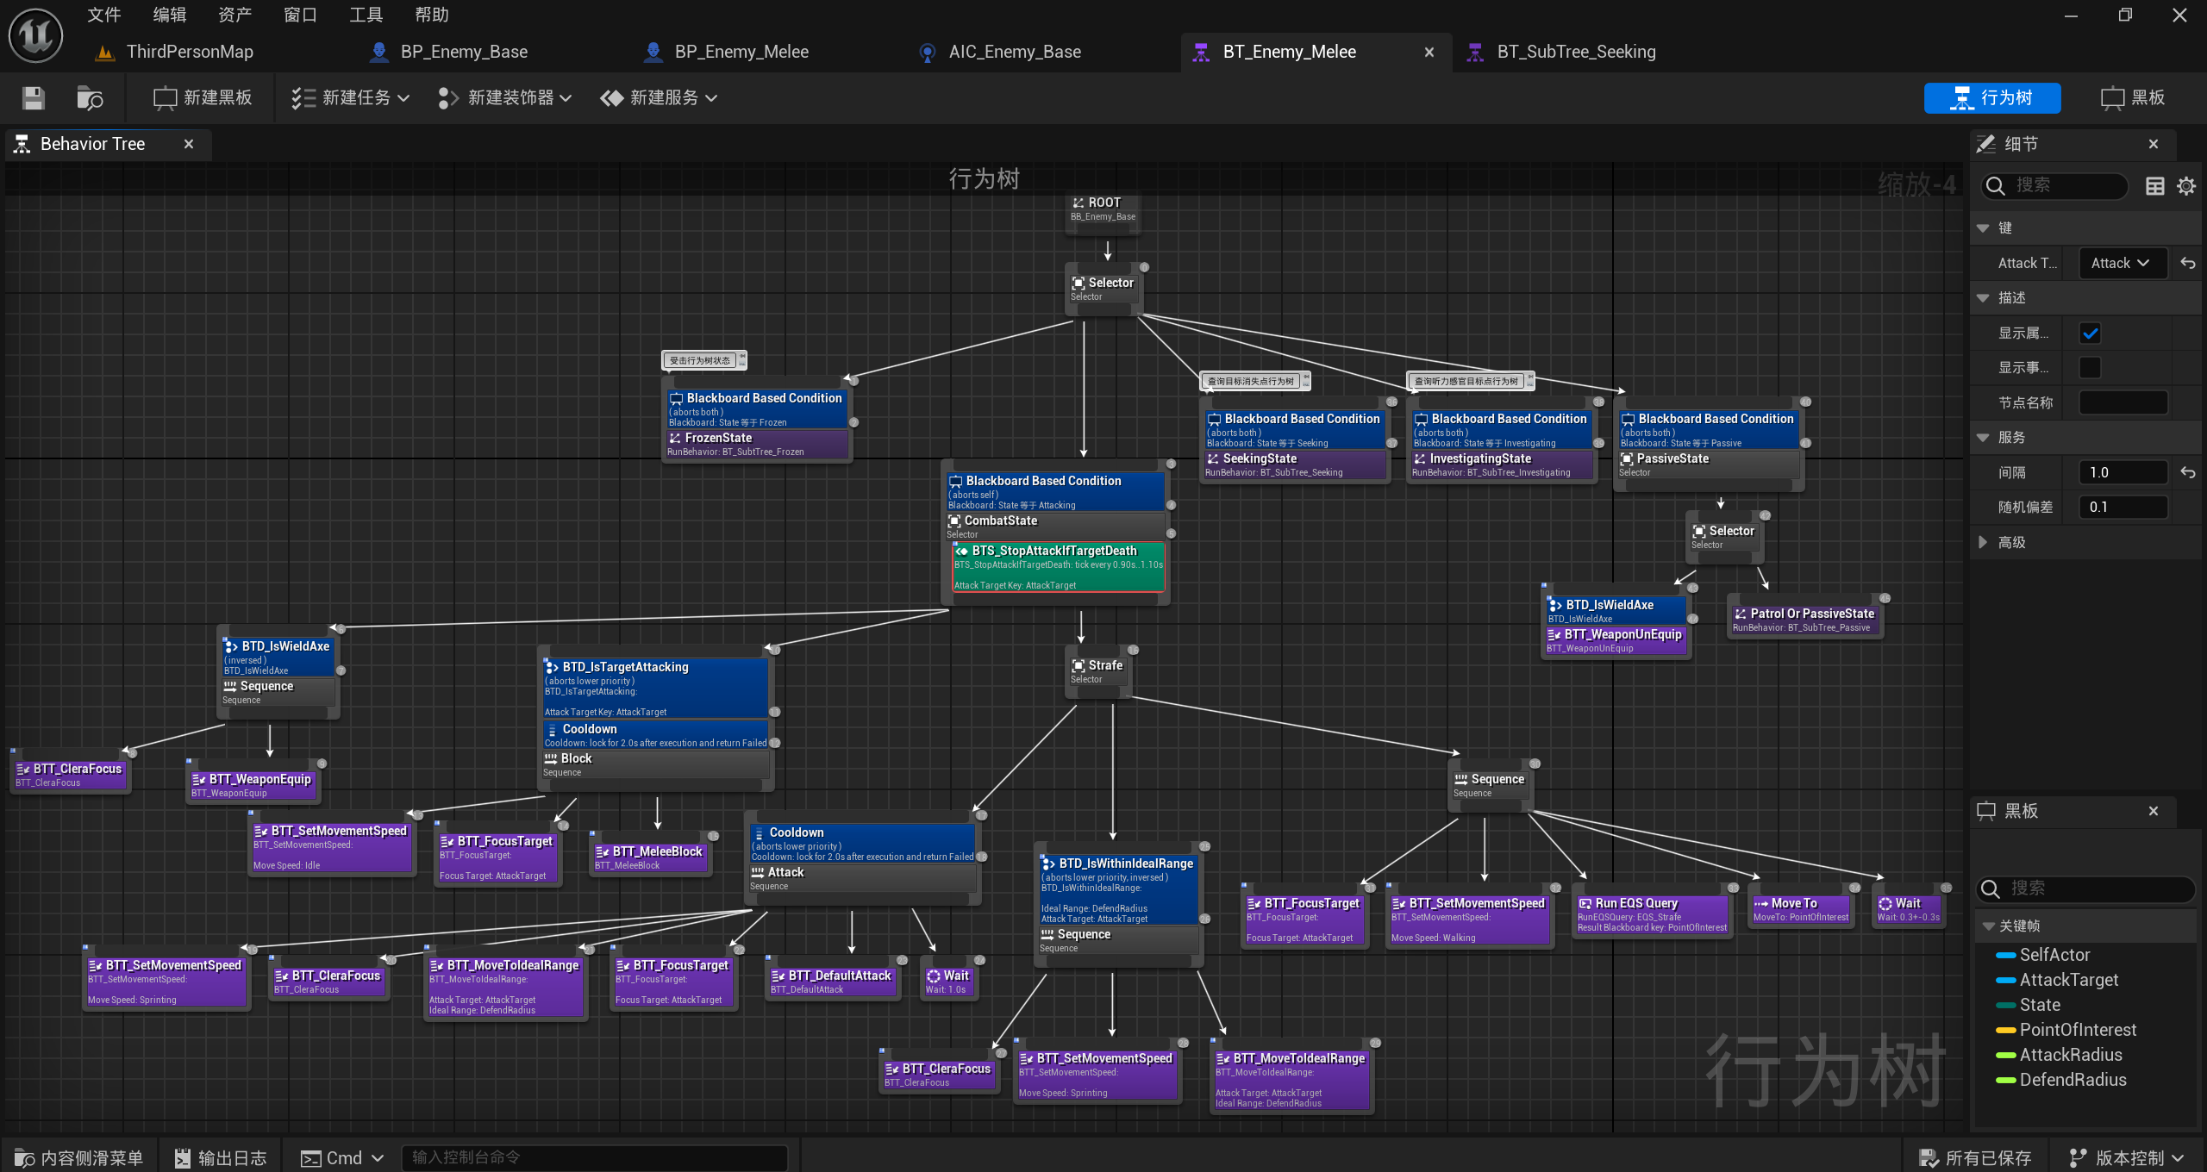2207x1172 pixels.
Task: Click the New Blackboard (新建黑板) button
Action: pos(203,98)
